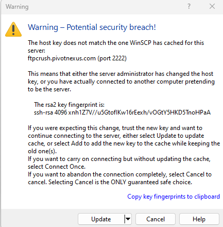The image size is (223, 227).
Task: Click the '(port 2222)' text
Action: coord(112,58)
